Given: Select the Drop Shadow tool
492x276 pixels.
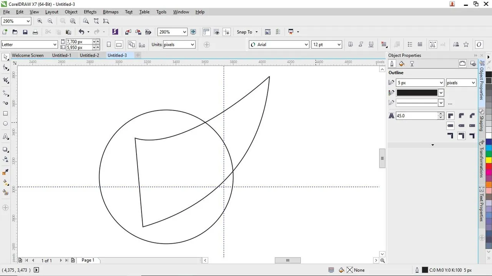Looking at the screenshot, I should [5, 149].
